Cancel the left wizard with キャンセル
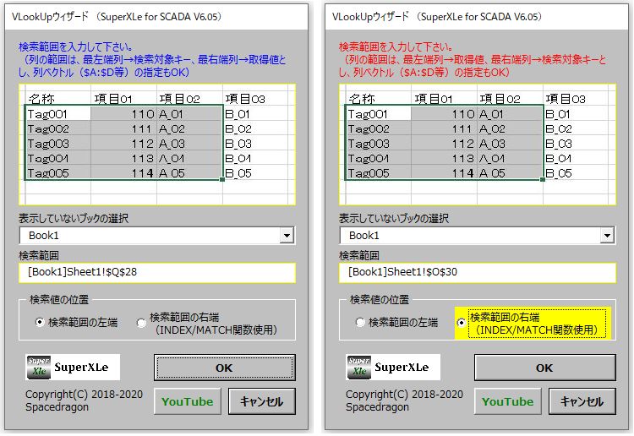 [x=261, y=401]
